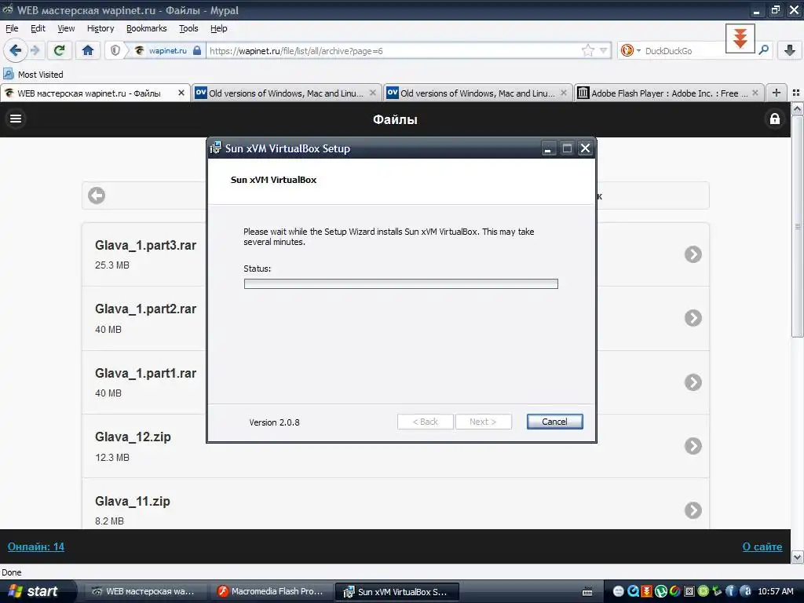The image size is (804, 603).
Task: Click the uTorrent tray icon
Action: pos(660,591)
